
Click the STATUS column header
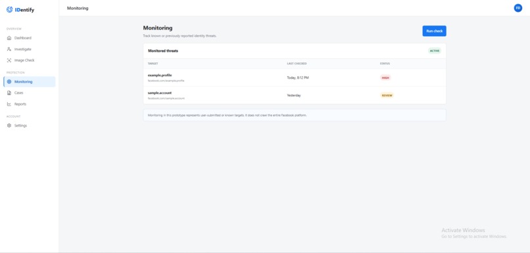pyautogui.click(x=385, y=64)
